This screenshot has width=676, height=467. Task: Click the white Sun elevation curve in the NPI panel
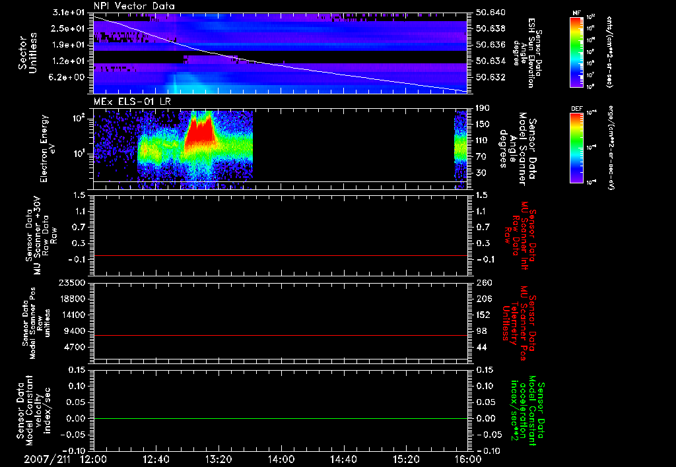[x=280, y=65]
